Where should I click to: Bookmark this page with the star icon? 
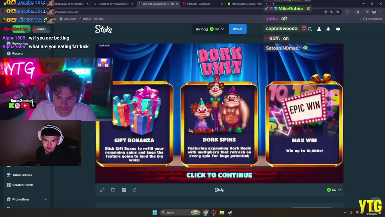click(x=337, y=12)
